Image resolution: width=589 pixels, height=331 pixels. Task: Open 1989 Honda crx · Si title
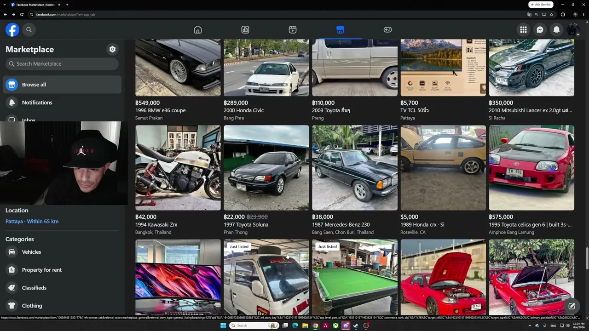point(422,225)
